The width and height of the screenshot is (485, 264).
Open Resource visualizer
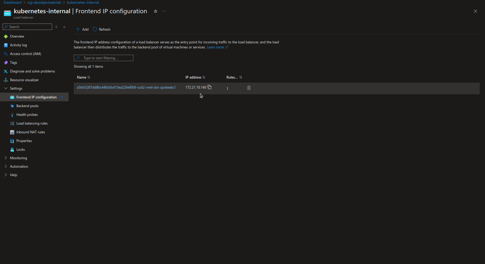pos(24,80)
